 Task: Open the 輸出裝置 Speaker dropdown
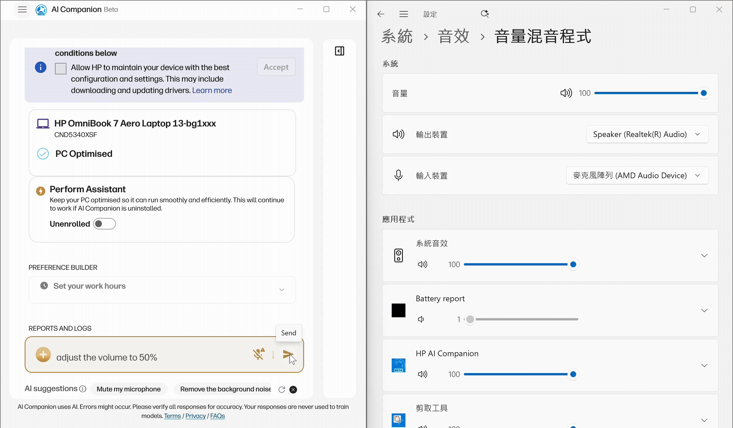click(647, 134)
